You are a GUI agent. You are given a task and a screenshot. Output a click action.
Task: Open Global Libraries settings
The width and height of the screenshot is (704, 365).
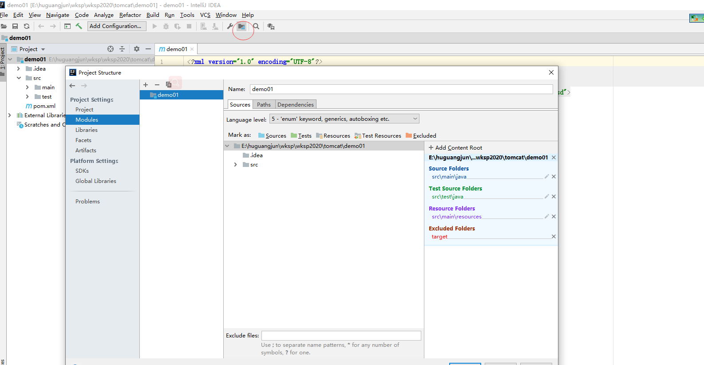(x=96, y=181)
